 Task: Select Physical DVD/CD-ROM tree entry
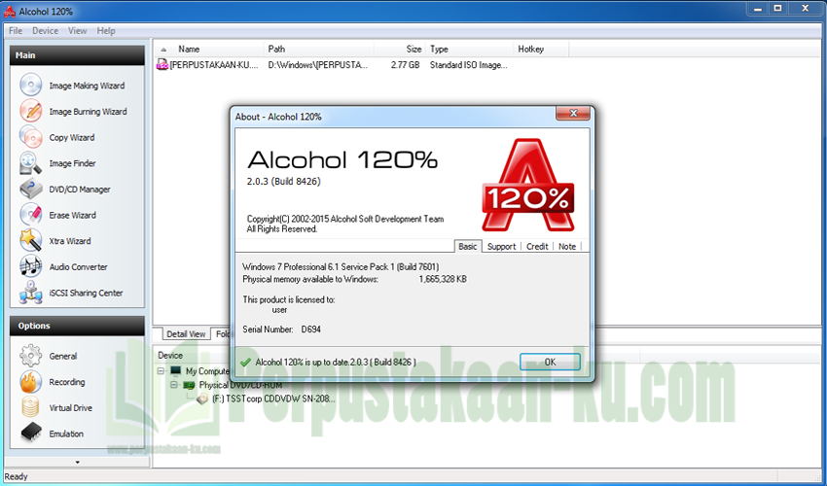click(240, 385)
